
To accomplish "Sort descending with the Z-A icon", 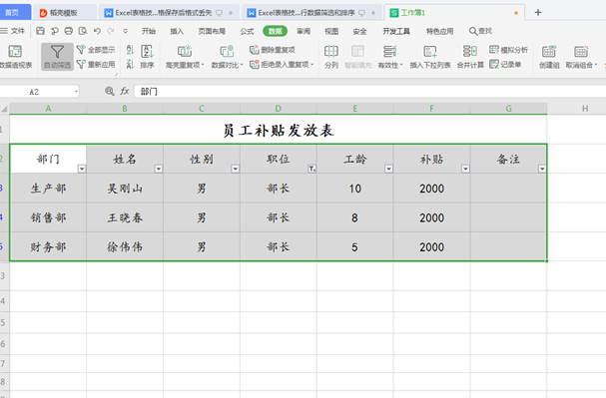I will tap(130, 64).
